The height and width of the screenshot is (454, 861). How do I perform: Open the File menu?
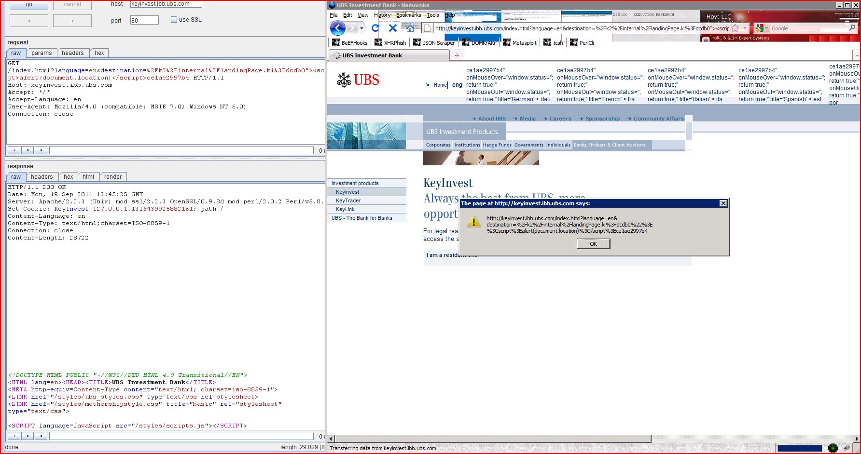(x=333, y=15)
